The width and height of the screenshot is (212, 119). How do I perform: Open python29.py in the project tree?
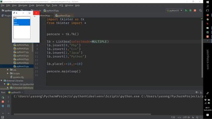pos(23,45)
